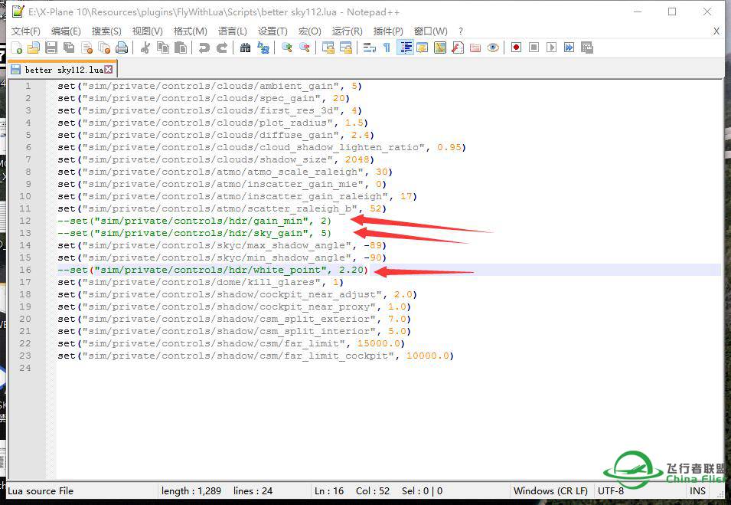The height and width of the screenshot is (505, 731).
Task: Click the far_limit_cockpit code line
Action: click(256, 356)
